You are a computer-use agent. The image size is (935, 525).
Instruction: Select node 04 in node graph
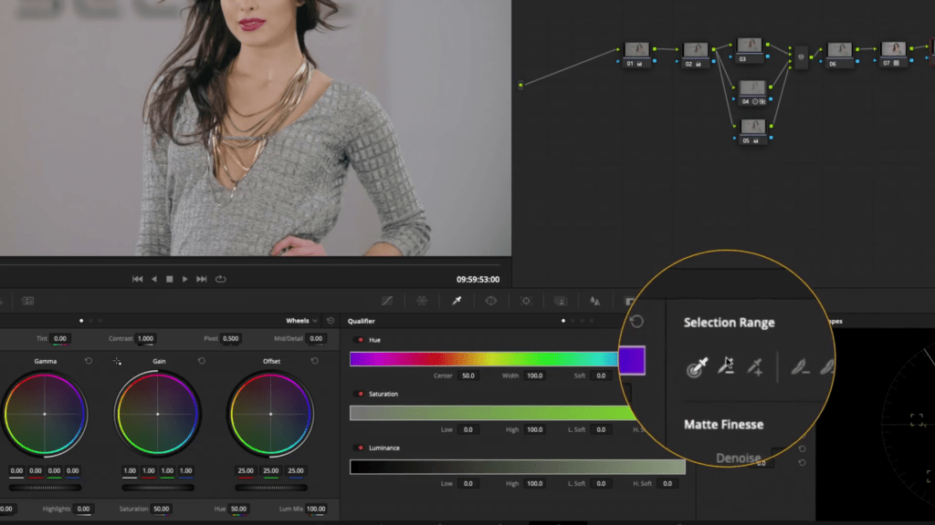pos(751,90)
